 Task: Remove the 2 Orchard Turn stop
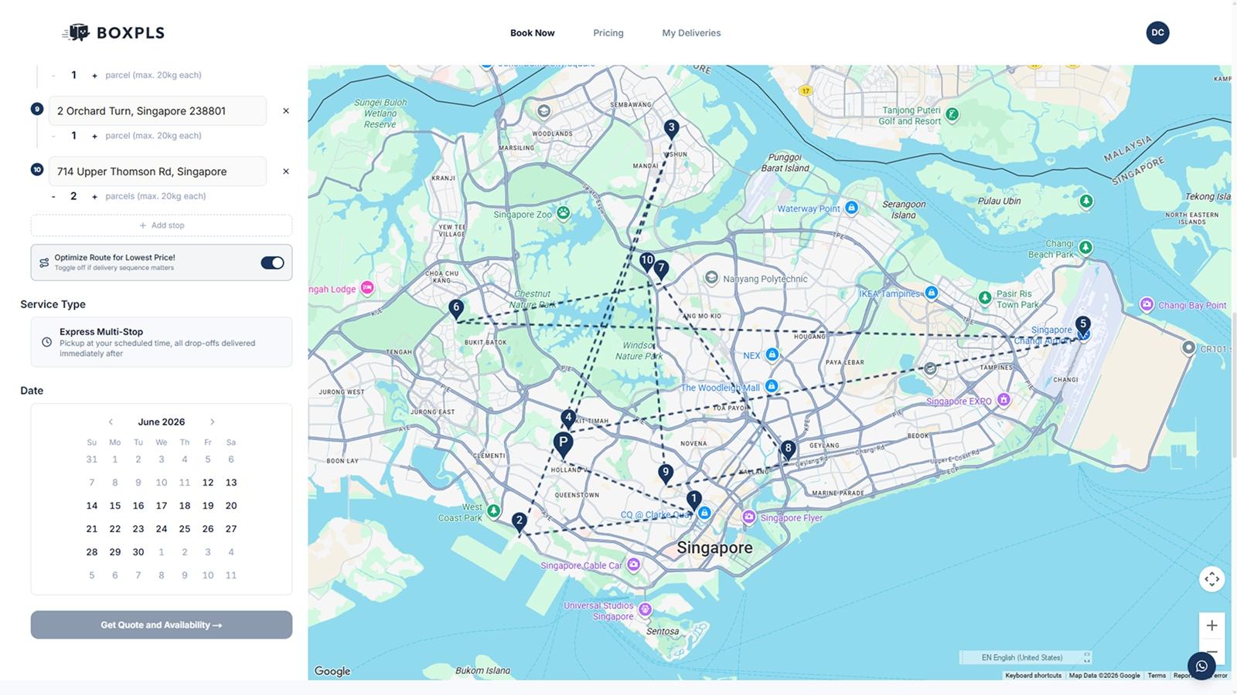tap(286, 111)
